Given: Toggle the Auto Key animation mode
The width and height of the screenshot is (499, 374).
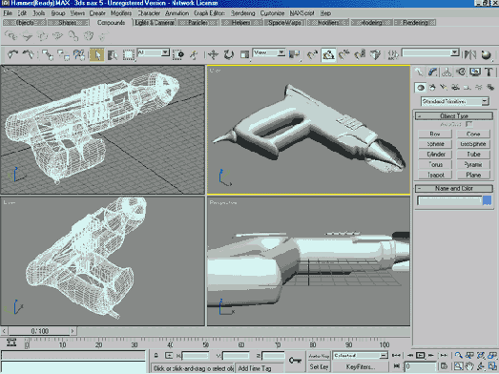Looking at the screenshot, I should click(319, 356).
